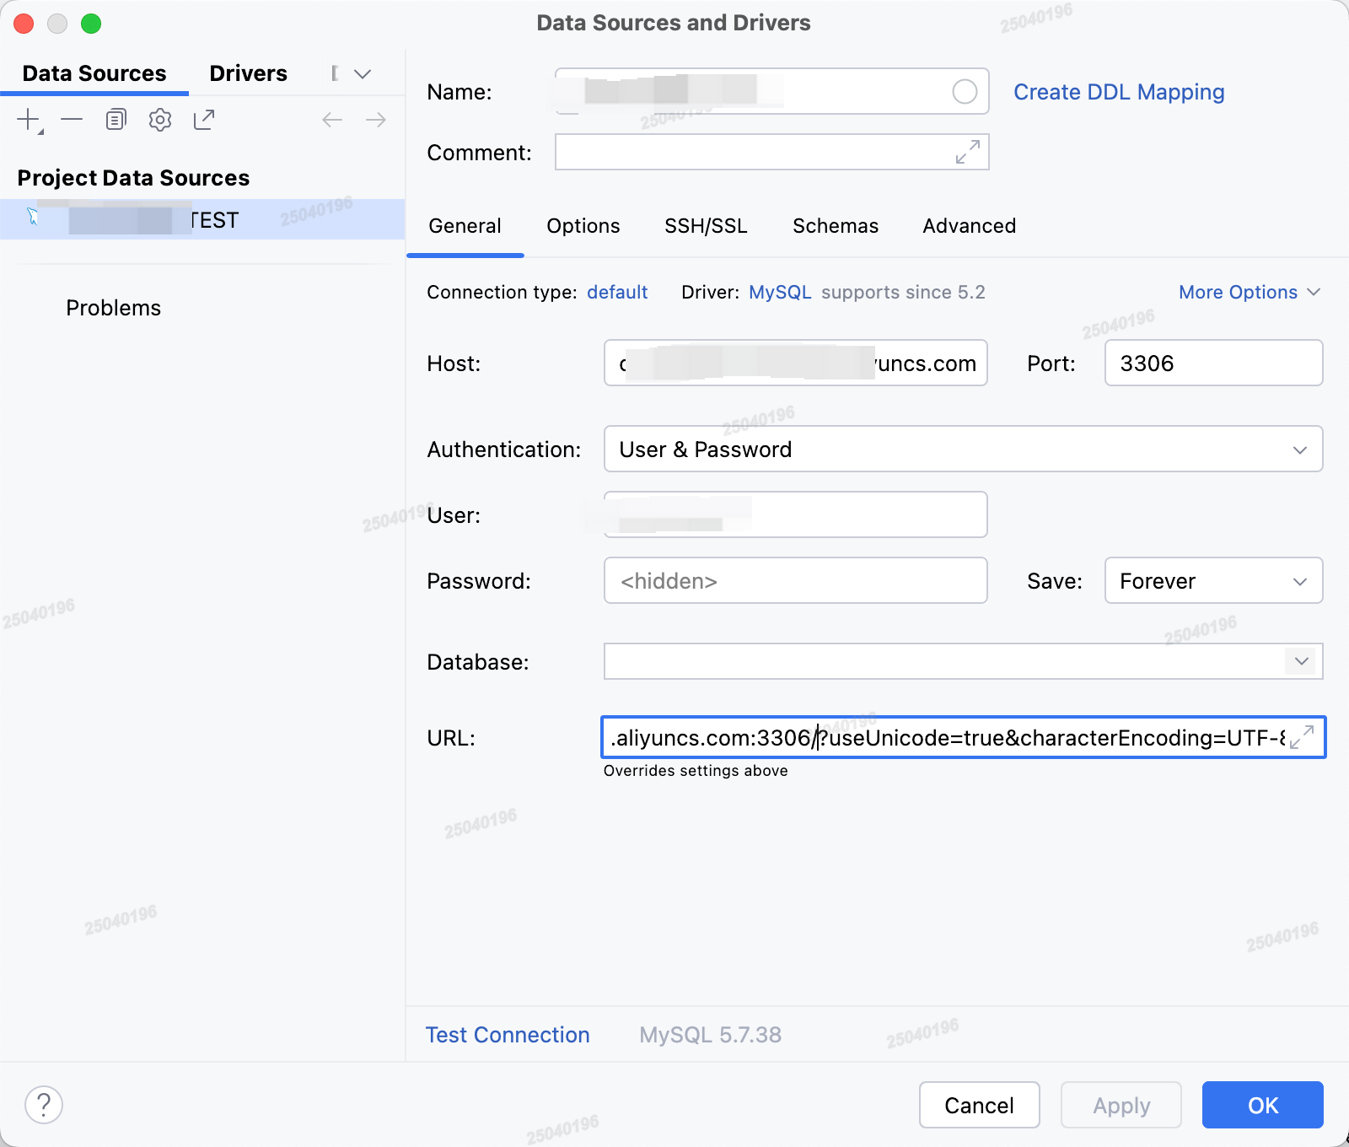The image size is (1349, 1147).
Task: Open Create DDL Mapping
Action: point(1120,91)
